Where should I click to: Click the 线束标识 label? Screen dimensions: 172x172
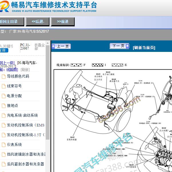pos(63,65)
